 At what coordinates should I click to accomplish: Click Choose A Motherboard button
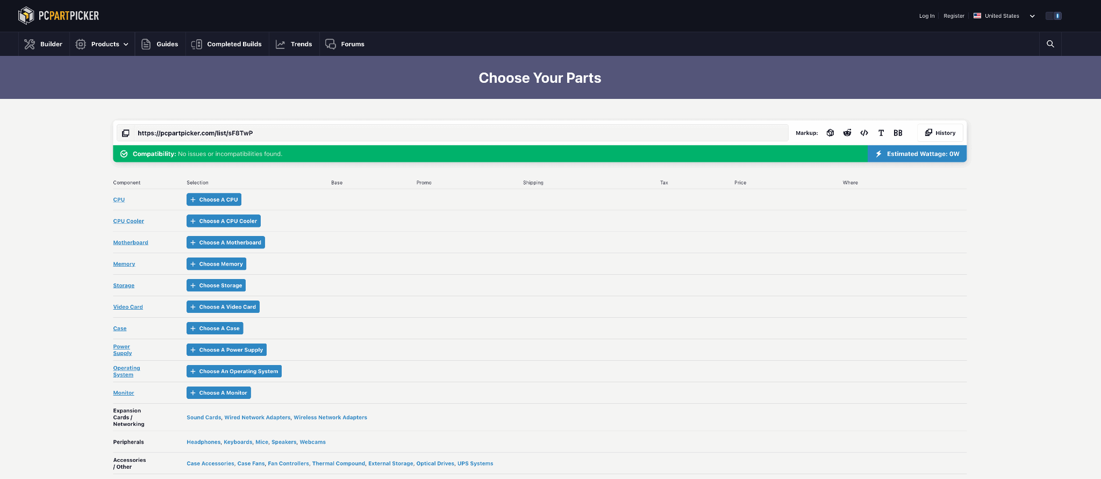(226, 242)
